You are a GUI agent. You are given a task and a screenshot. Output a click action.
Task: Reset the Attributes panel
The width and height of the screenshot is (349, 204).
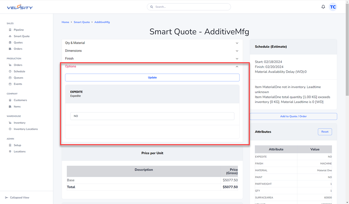pyautogui.click(x=324, y=132)
